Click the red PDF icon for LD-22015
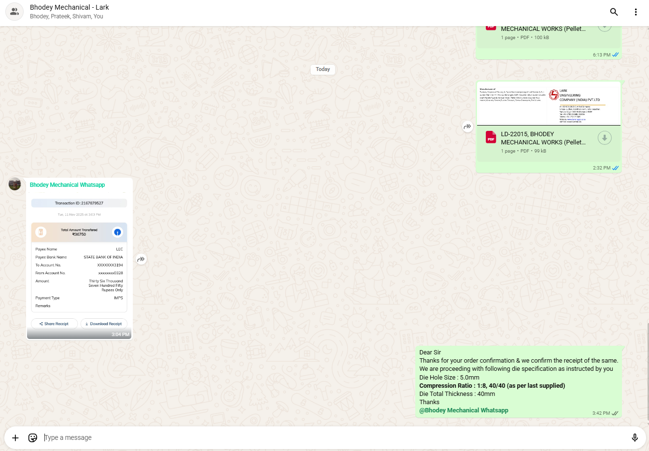This screenshot has height=451, width=649. click(491, 138)
